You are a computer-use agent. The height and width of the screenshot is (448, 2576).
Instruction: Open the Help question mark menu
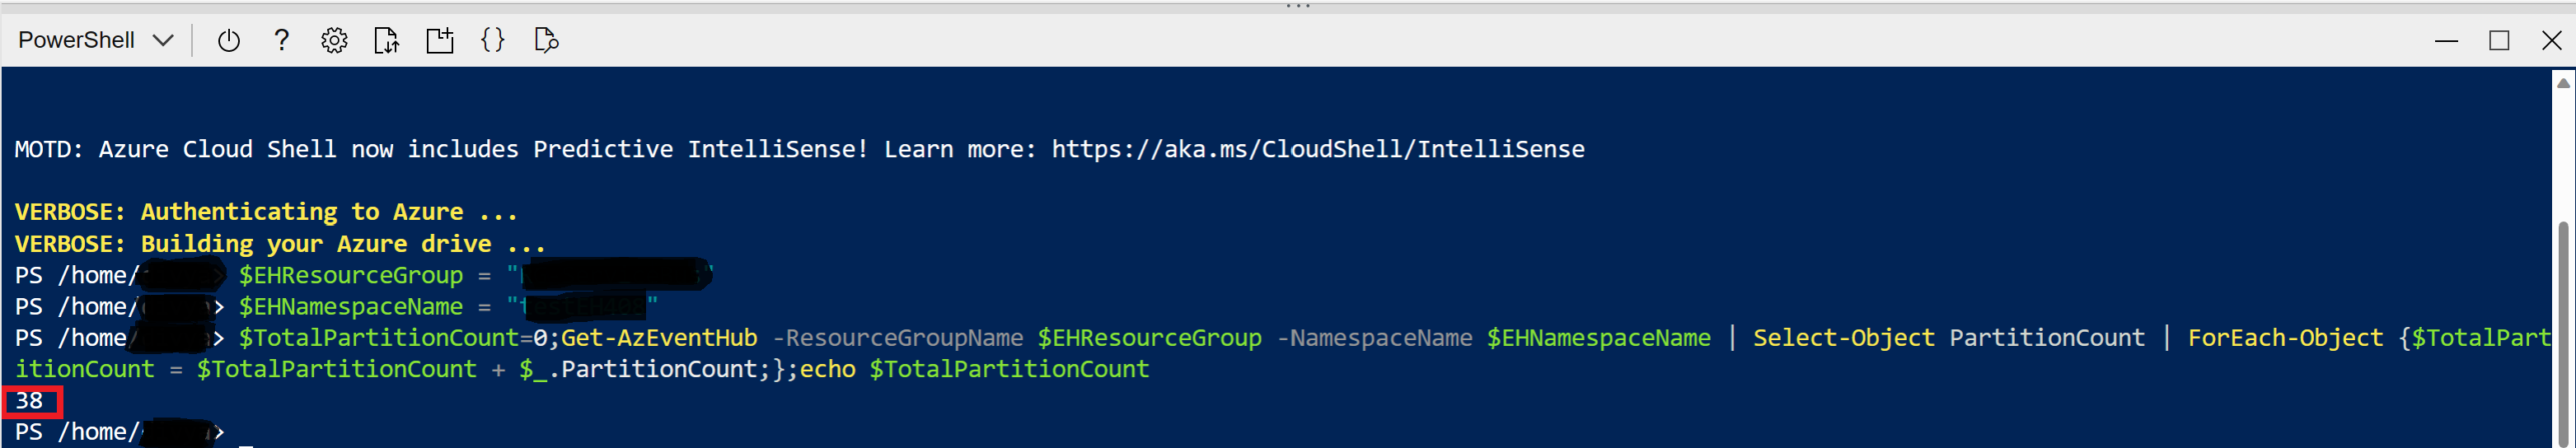click(x=282, y=40)
